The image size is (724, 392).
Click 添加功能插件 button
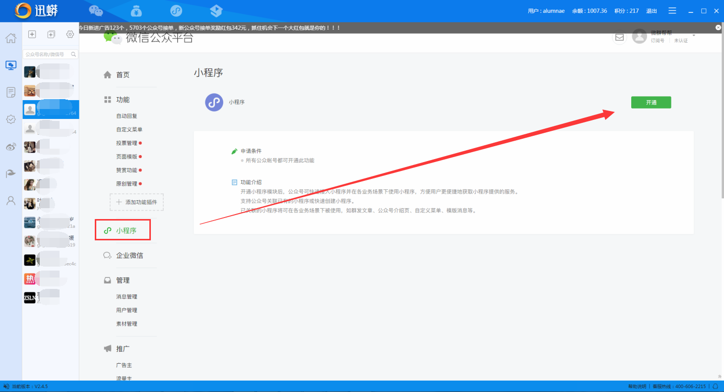[x=136, y=202]
